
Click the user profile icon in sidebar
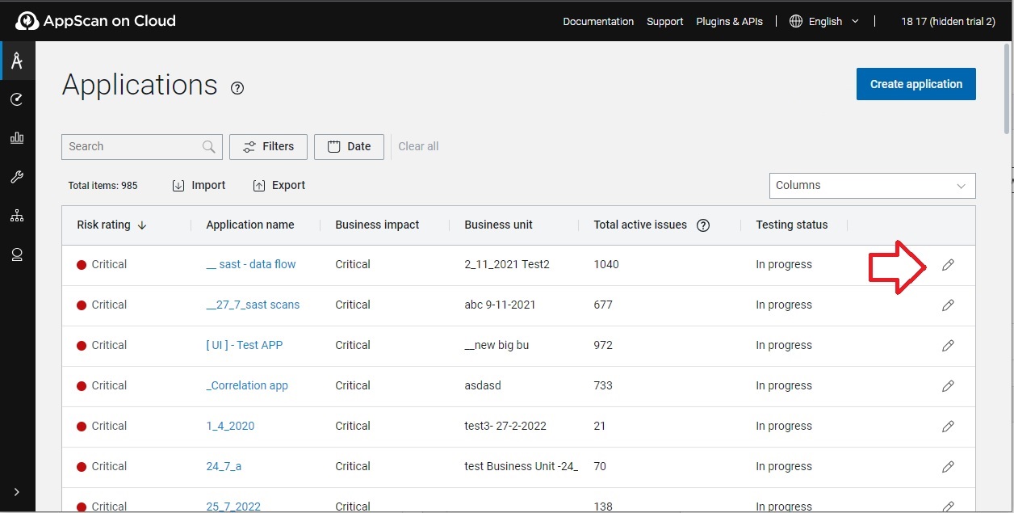(17, 254)
